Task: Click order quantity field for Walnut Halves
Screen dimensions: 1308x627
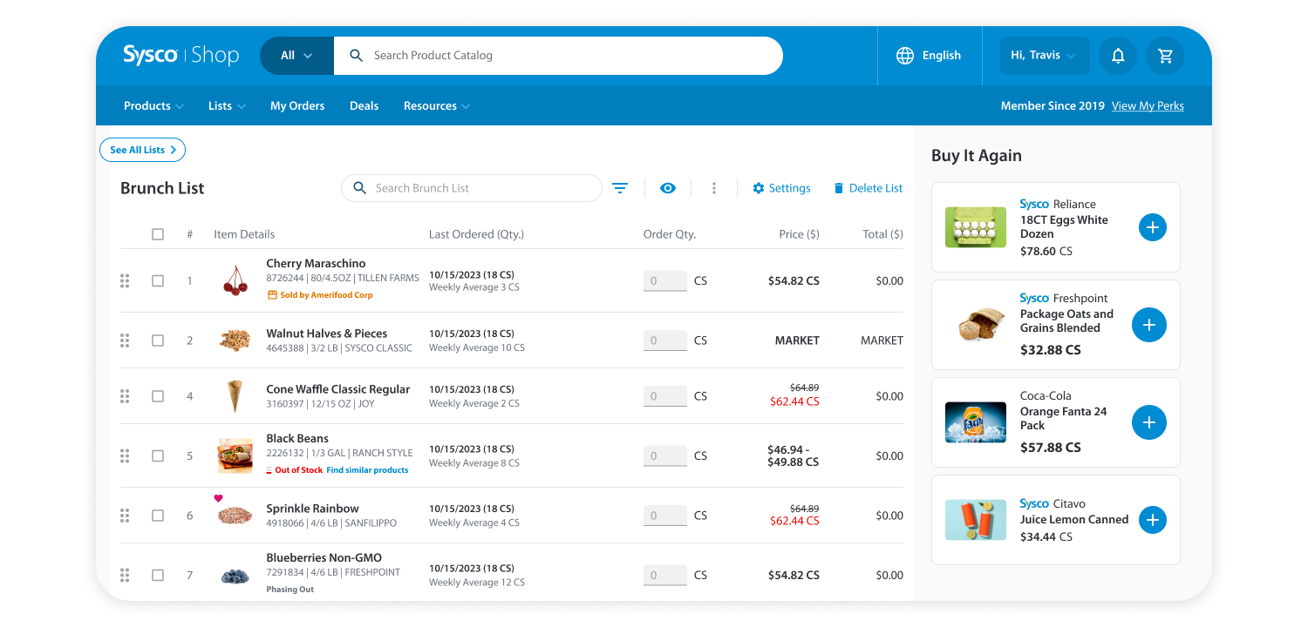Action: [665, 340]
